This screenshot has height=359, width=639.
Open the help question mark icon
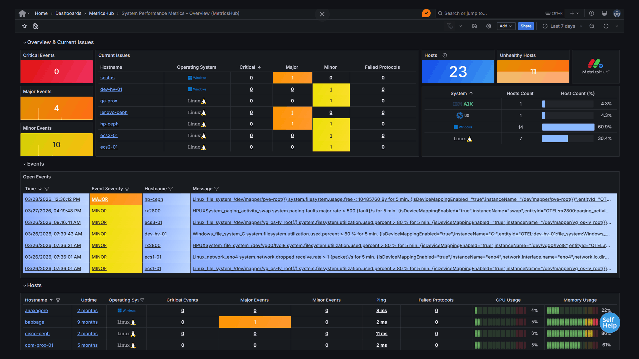[591, 13]
